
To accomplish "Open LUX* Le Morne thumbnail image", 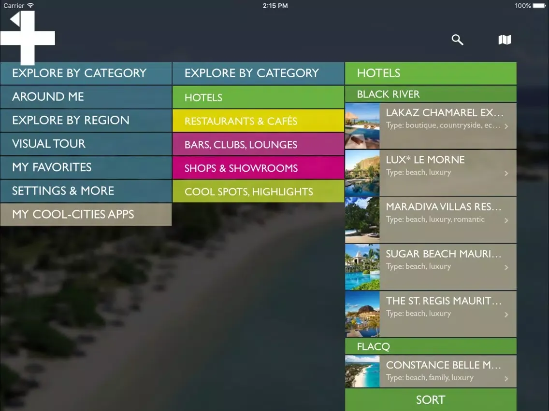I will click(x=362, y=173).
